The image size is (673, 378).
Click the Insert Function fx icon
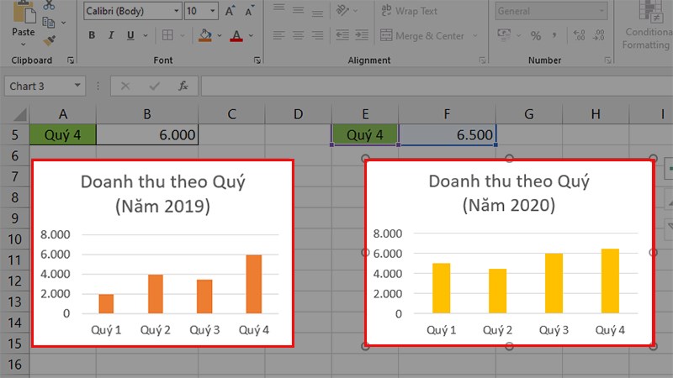click(x=183, y=87)
